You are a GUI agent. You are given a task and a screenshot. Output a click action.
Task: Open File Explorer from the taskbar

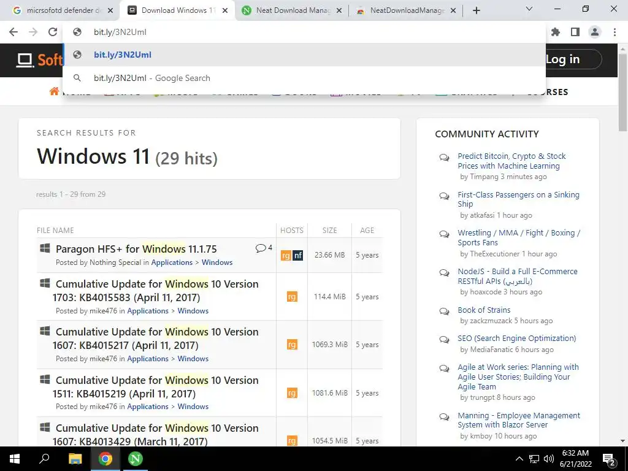pos(75,459)
